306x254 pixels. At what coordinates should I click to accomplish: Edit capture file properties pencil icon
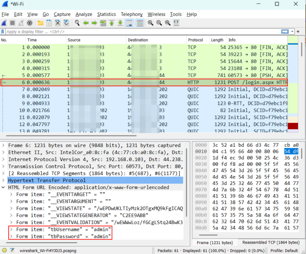(12, 250)
